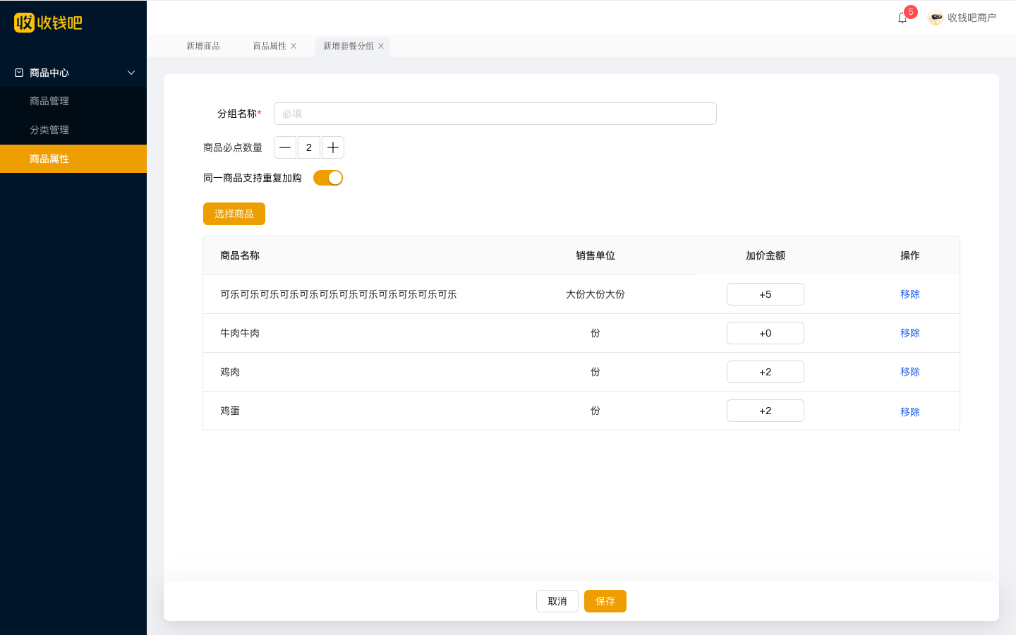Click the 保存 button
Viewport: 1016px width, 635px height.
click(605, 601)
